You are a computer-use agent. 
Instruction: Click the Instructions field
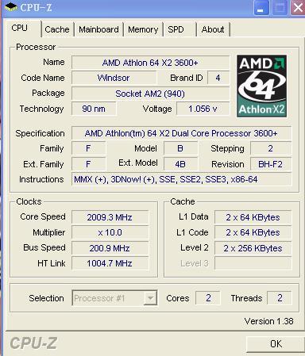181,179
